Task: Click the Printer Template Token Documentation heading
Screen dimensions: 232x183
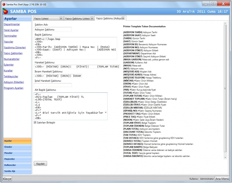Action: click(x=144, y=27)
